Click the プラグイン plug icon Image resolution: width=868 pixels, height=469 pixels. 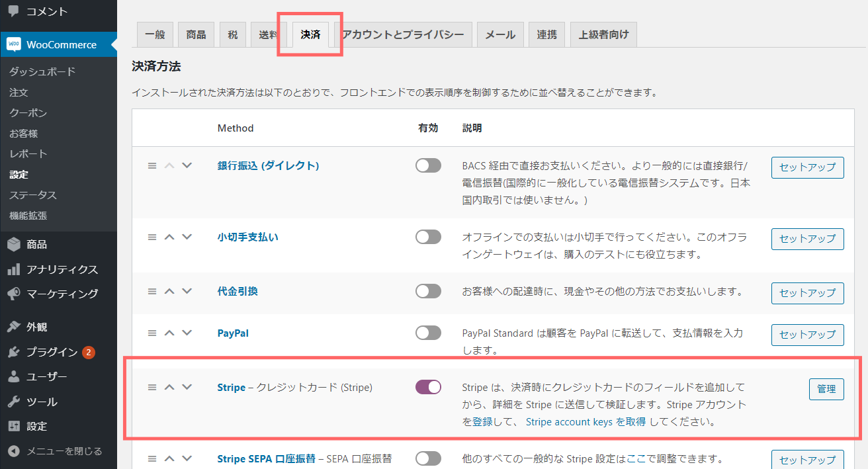coord(14,352)
